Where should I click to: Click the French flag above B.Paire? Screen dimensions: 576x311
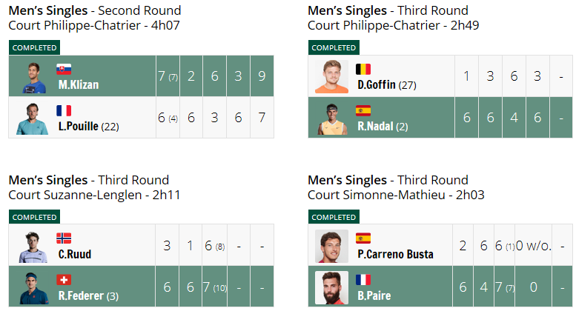coord(363,280)
